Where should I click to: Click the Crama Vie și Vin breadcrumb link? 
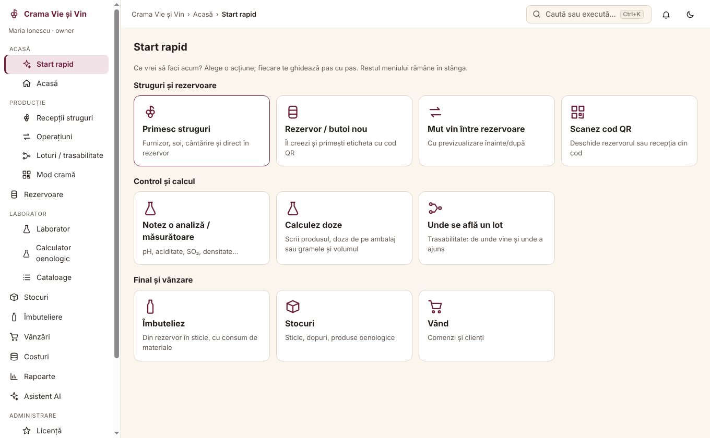158,15
